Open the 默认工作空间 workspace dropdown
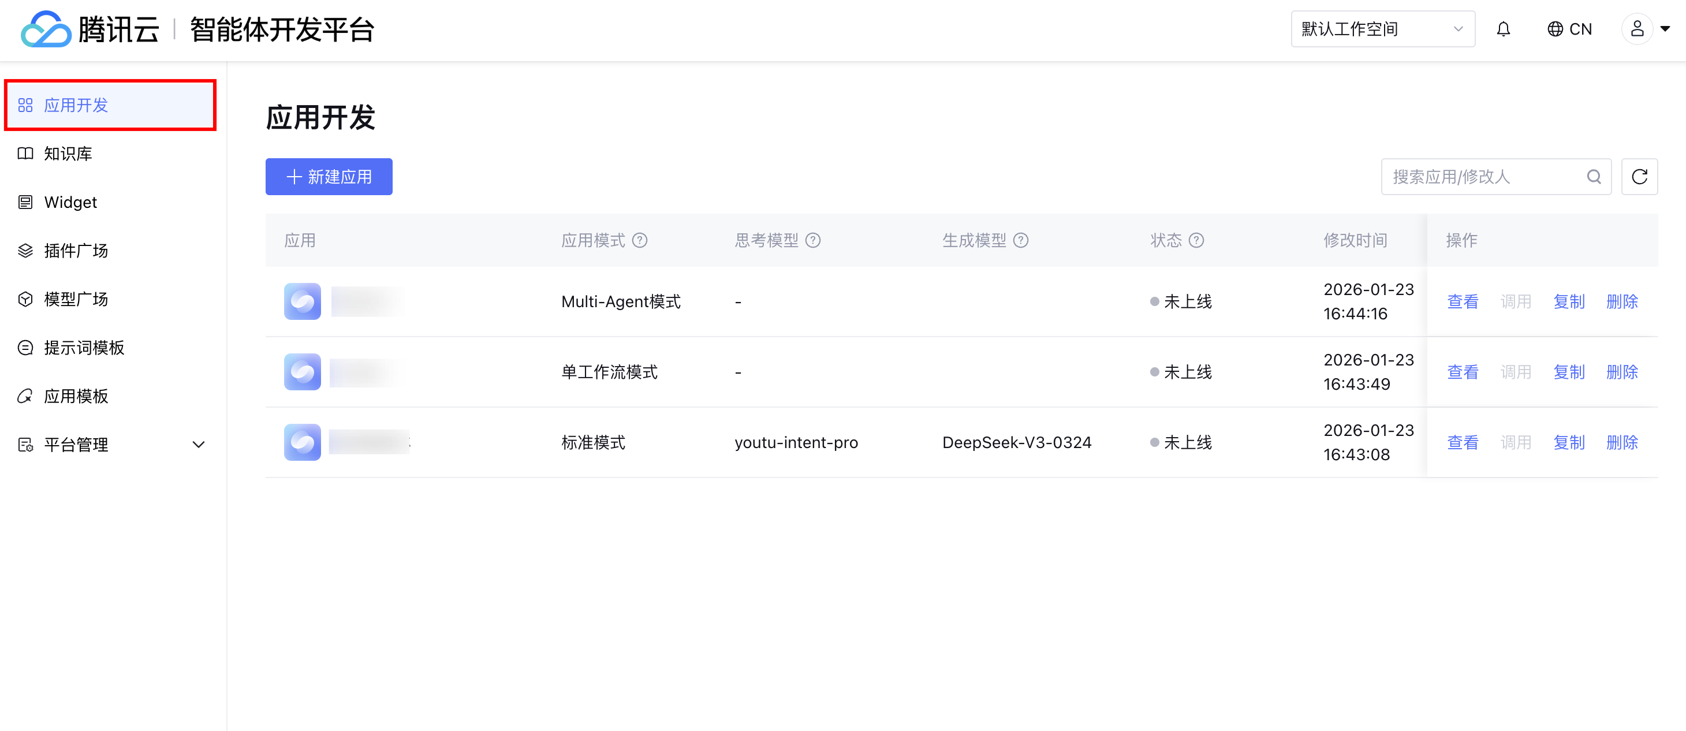 coord(1382,29)
